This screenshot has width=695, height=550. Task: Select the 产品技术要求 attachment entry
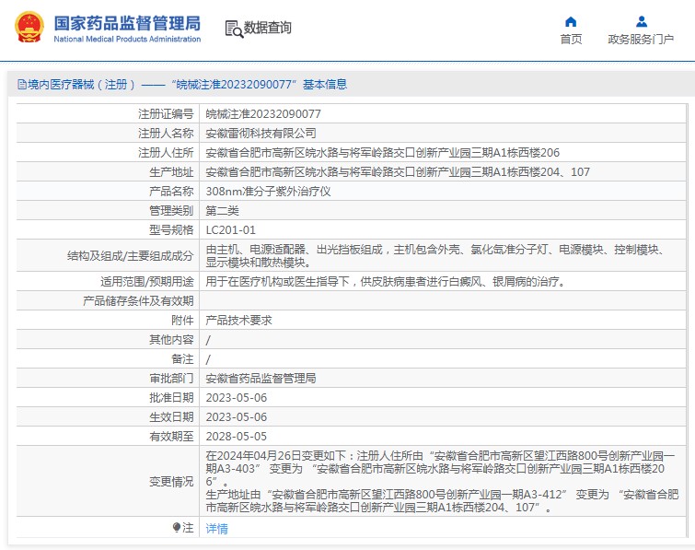[x=238, y=321]
